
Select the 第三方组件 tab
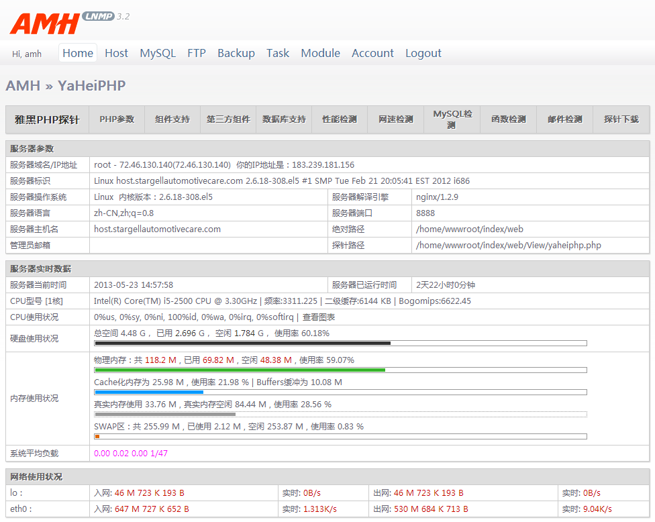[228, 119]
